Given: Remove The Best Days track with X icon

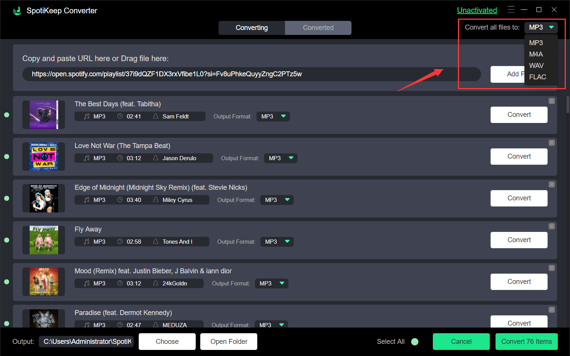Looking at the screenshot, I should click(552, 101).
